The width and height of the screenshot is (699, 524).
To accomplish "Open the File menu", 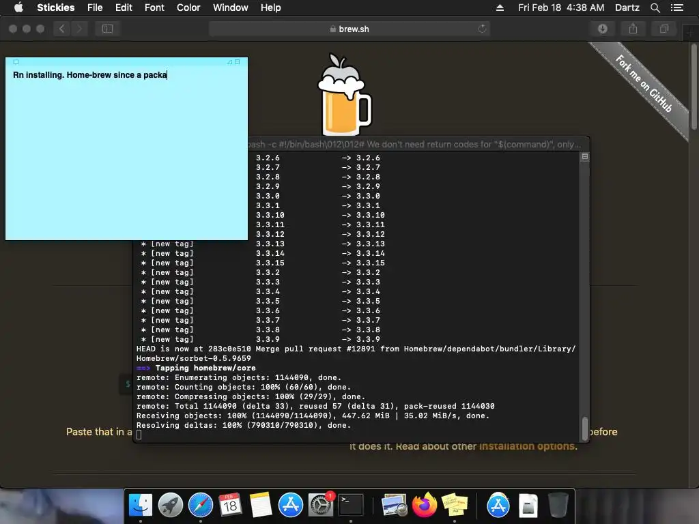I will [95, 8].
